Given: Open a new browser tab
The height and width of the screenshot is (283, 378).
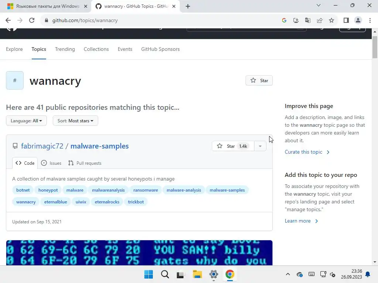Looking at the screenshot, I should click(188, 6).
